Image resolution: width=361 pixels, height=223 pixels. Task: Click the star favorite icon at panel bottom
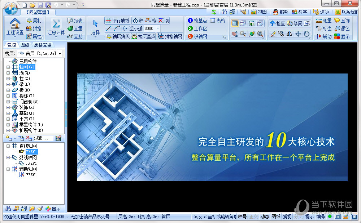tap(32, 208)
